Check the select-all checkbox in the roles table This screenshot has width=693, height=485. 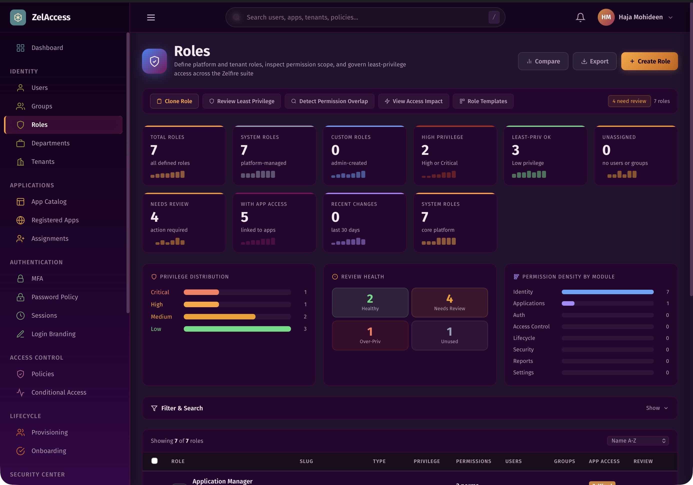pos(154,461)
